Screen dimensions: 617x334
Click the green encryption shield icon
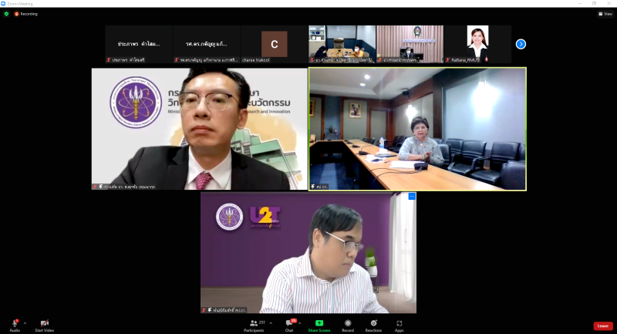[x=6, y=13]
